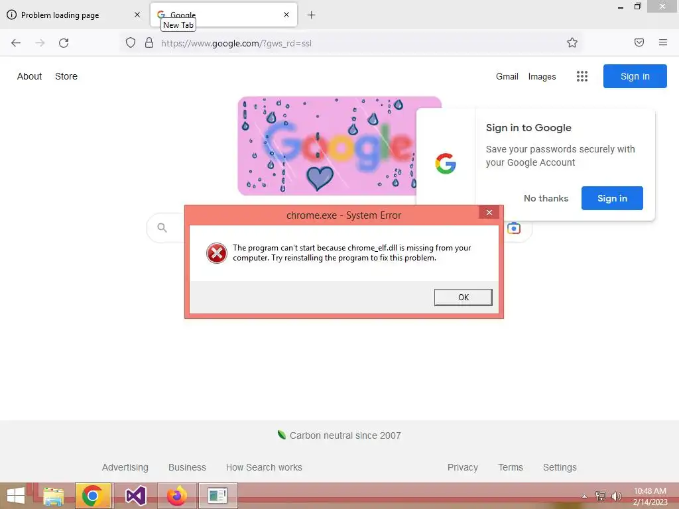Minimize the Firefox window
Image resolution: width=679 pixels, height=509 pixels.
tap(621, 7)
